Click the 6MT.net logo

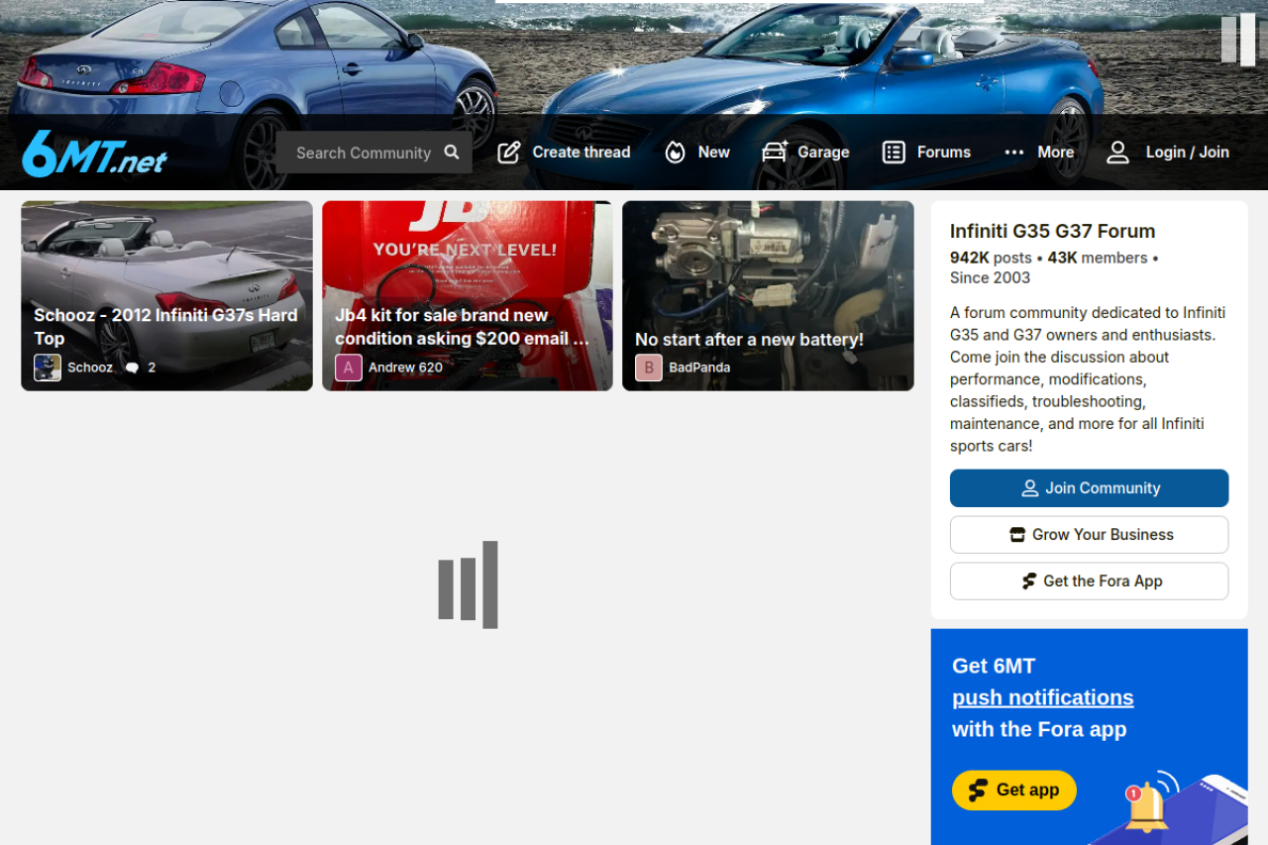(x=94, y=154)
